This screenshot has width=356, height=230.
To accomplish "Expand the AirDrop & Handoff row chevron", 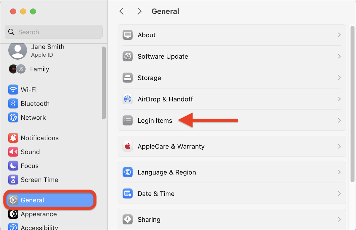I will click(339, 99).
